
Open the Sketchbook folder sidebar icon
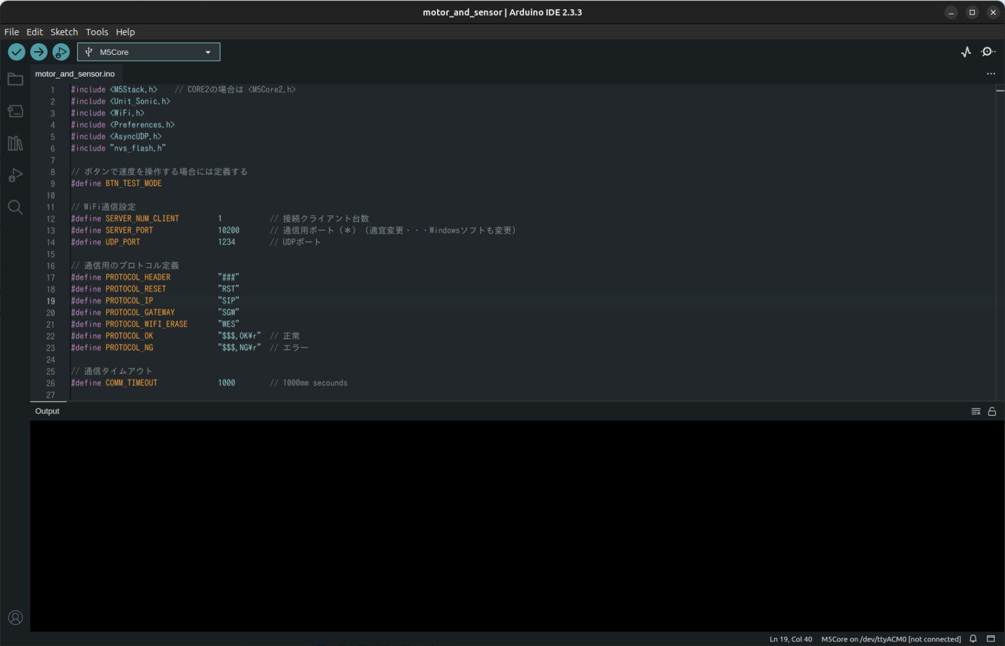coord(15,80)
